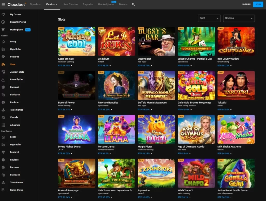
Task: Open the Magic Piggy game thumbnail
Action: [x=156, y=129]
